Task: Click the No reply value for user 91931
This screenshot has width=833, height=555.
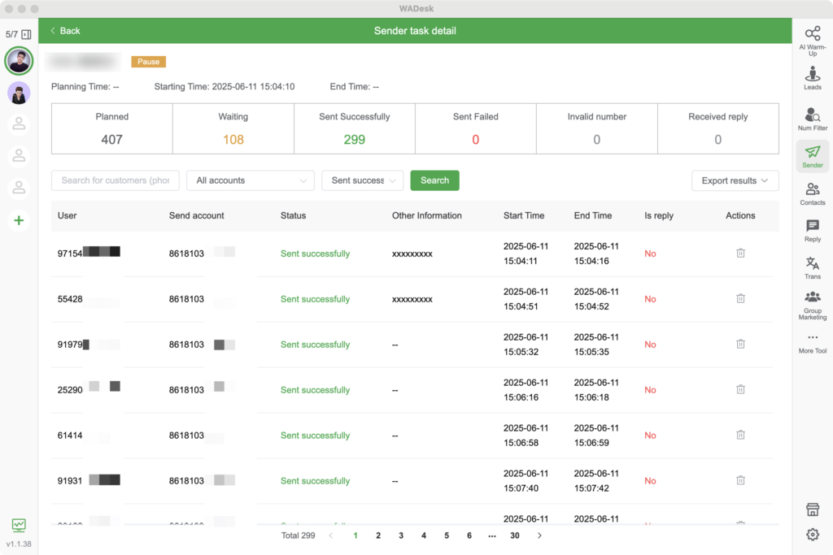Action: [650, 481]
